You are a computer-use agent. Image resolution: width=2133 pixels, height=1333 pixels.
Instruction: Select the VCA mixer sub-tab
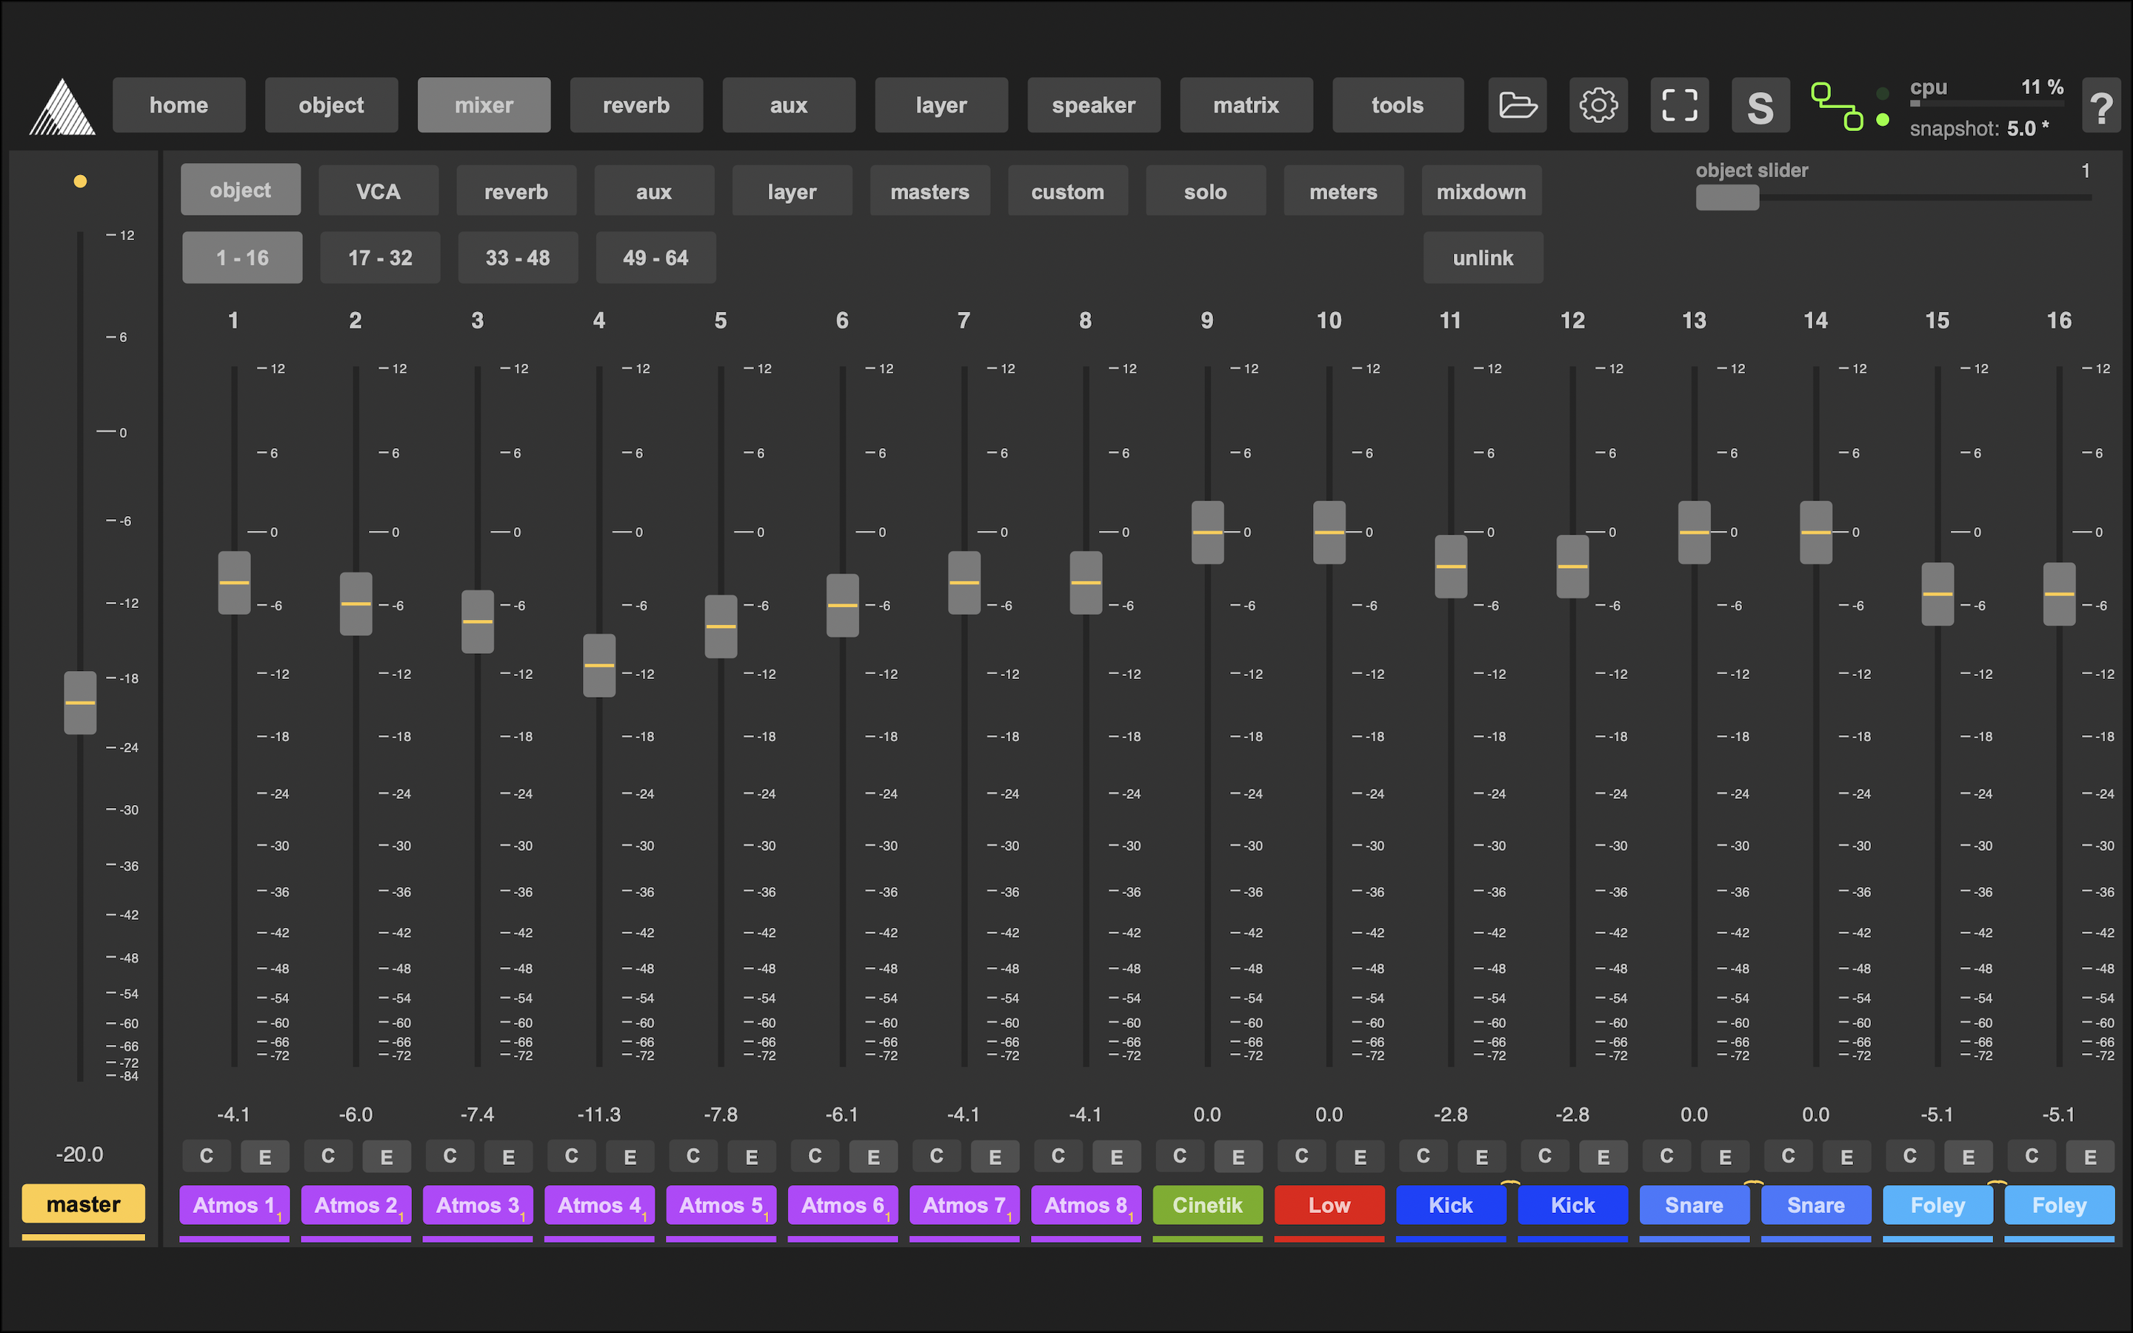click(378, 190)
